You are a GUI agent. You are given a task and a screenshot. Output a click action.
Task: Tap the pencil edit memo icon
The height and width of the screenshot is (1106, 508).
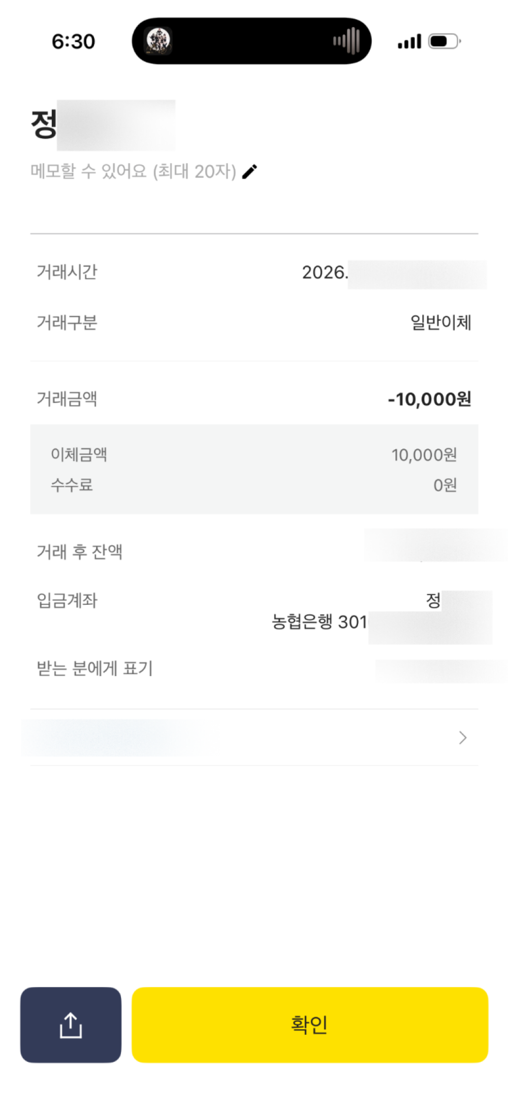(249, 172)
